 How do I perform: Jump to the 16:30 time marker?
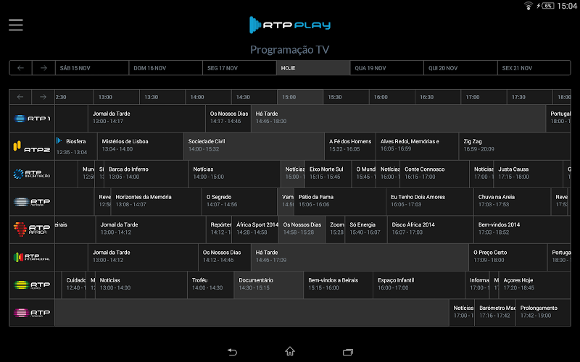tap(438, 97)
